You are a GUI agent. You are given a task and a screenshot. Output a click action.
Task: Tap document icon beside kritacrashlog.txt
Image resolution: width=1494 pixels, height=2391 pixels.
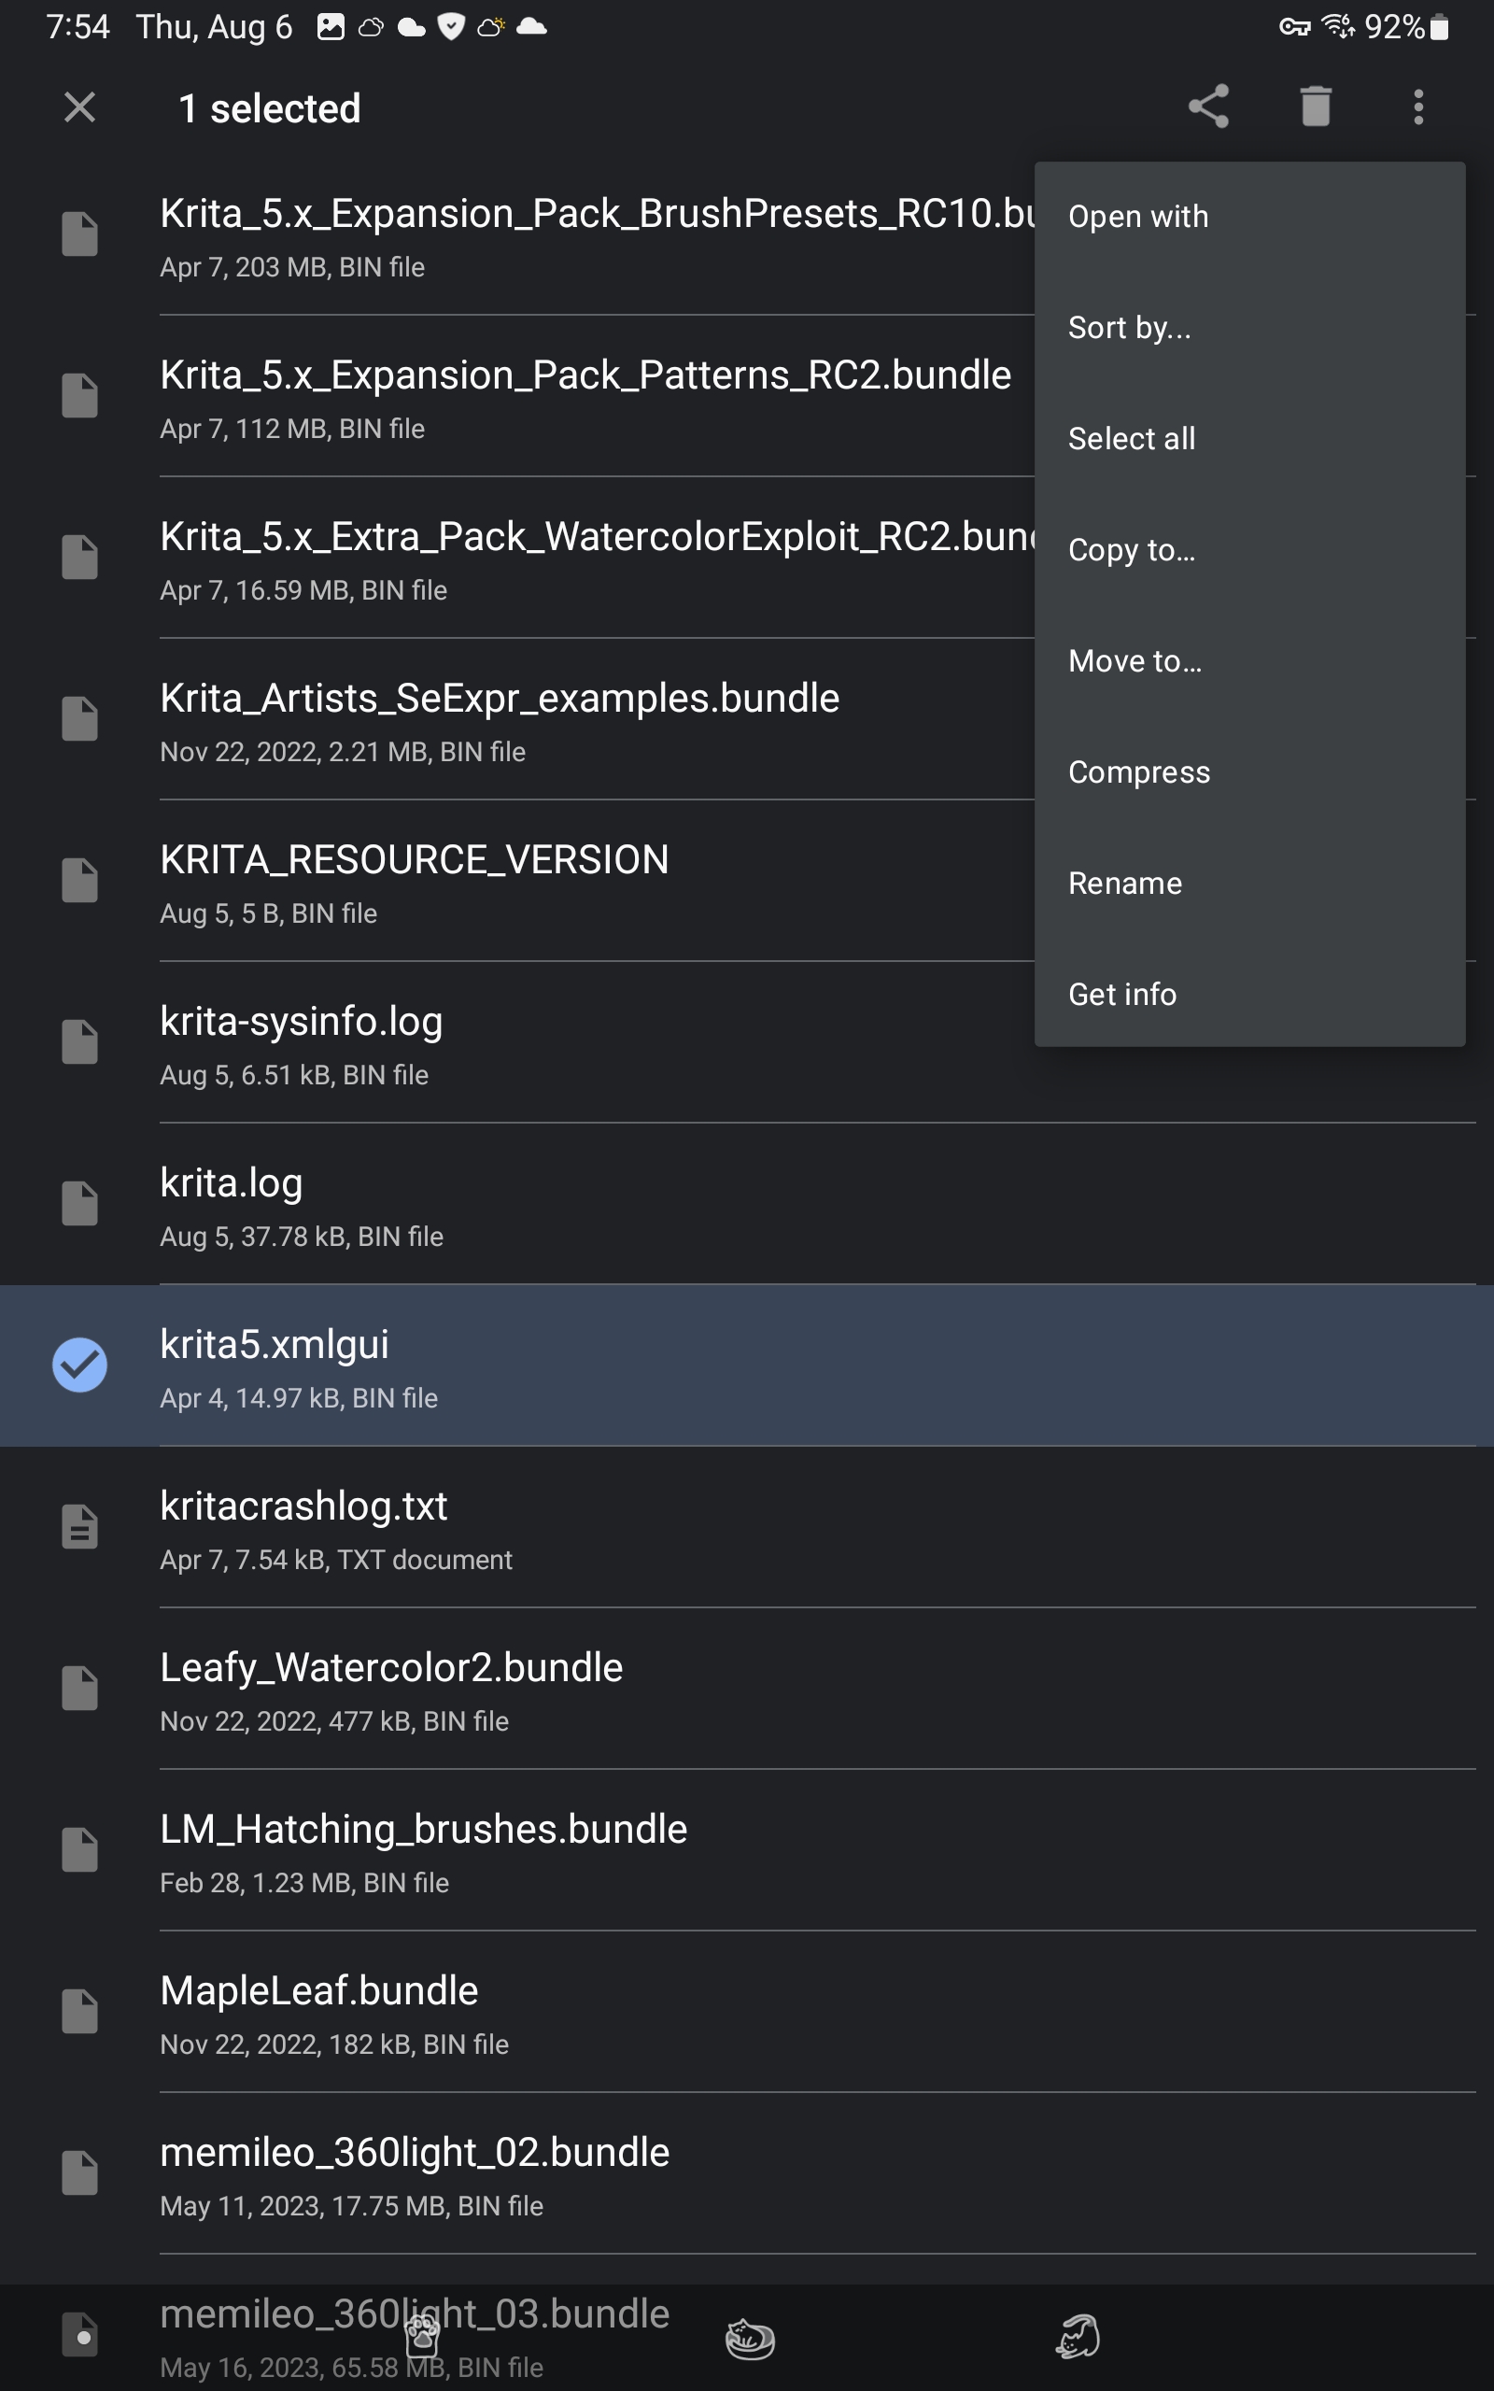pos(80,1526)
